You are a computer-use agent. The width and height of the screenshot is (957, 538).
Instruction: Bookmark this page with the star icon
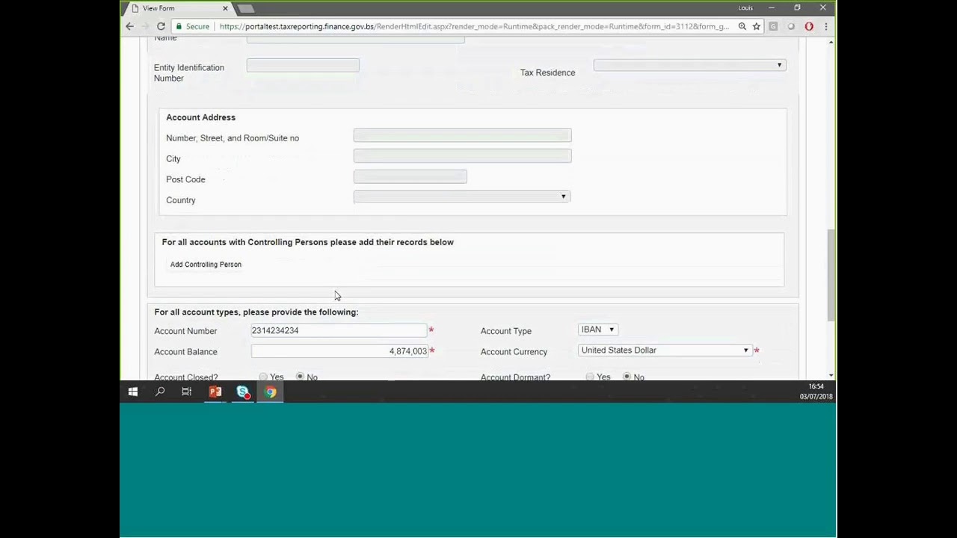pos(757,26)
